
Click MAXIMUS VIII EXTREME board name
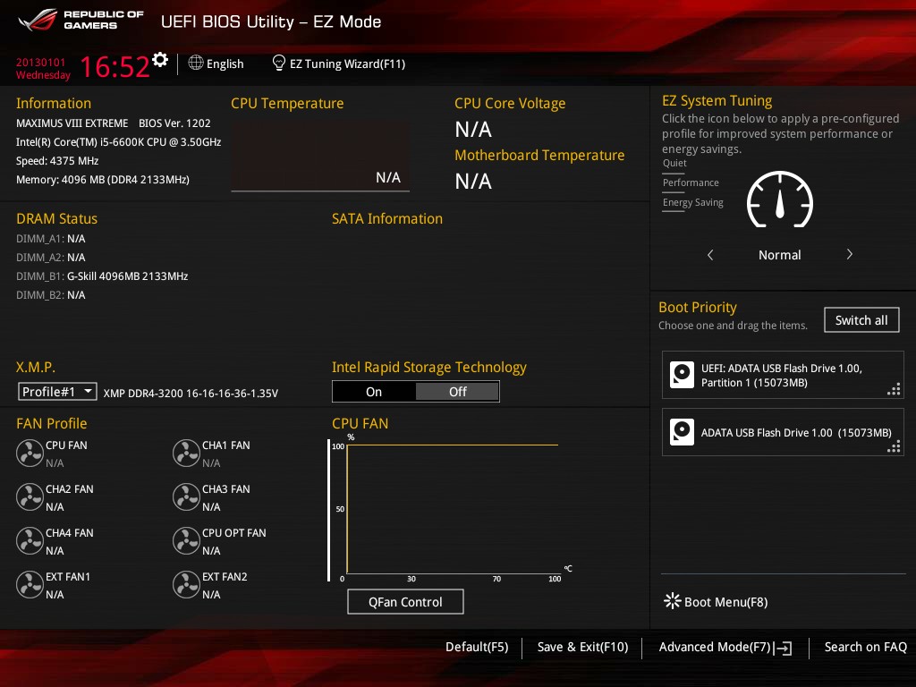click(x=72, y=123)
